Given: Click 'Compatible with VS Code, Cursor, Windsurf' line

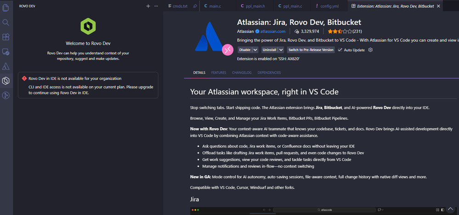Looking at the screenshot, I should pyautogui.click(x=243, y=187).
